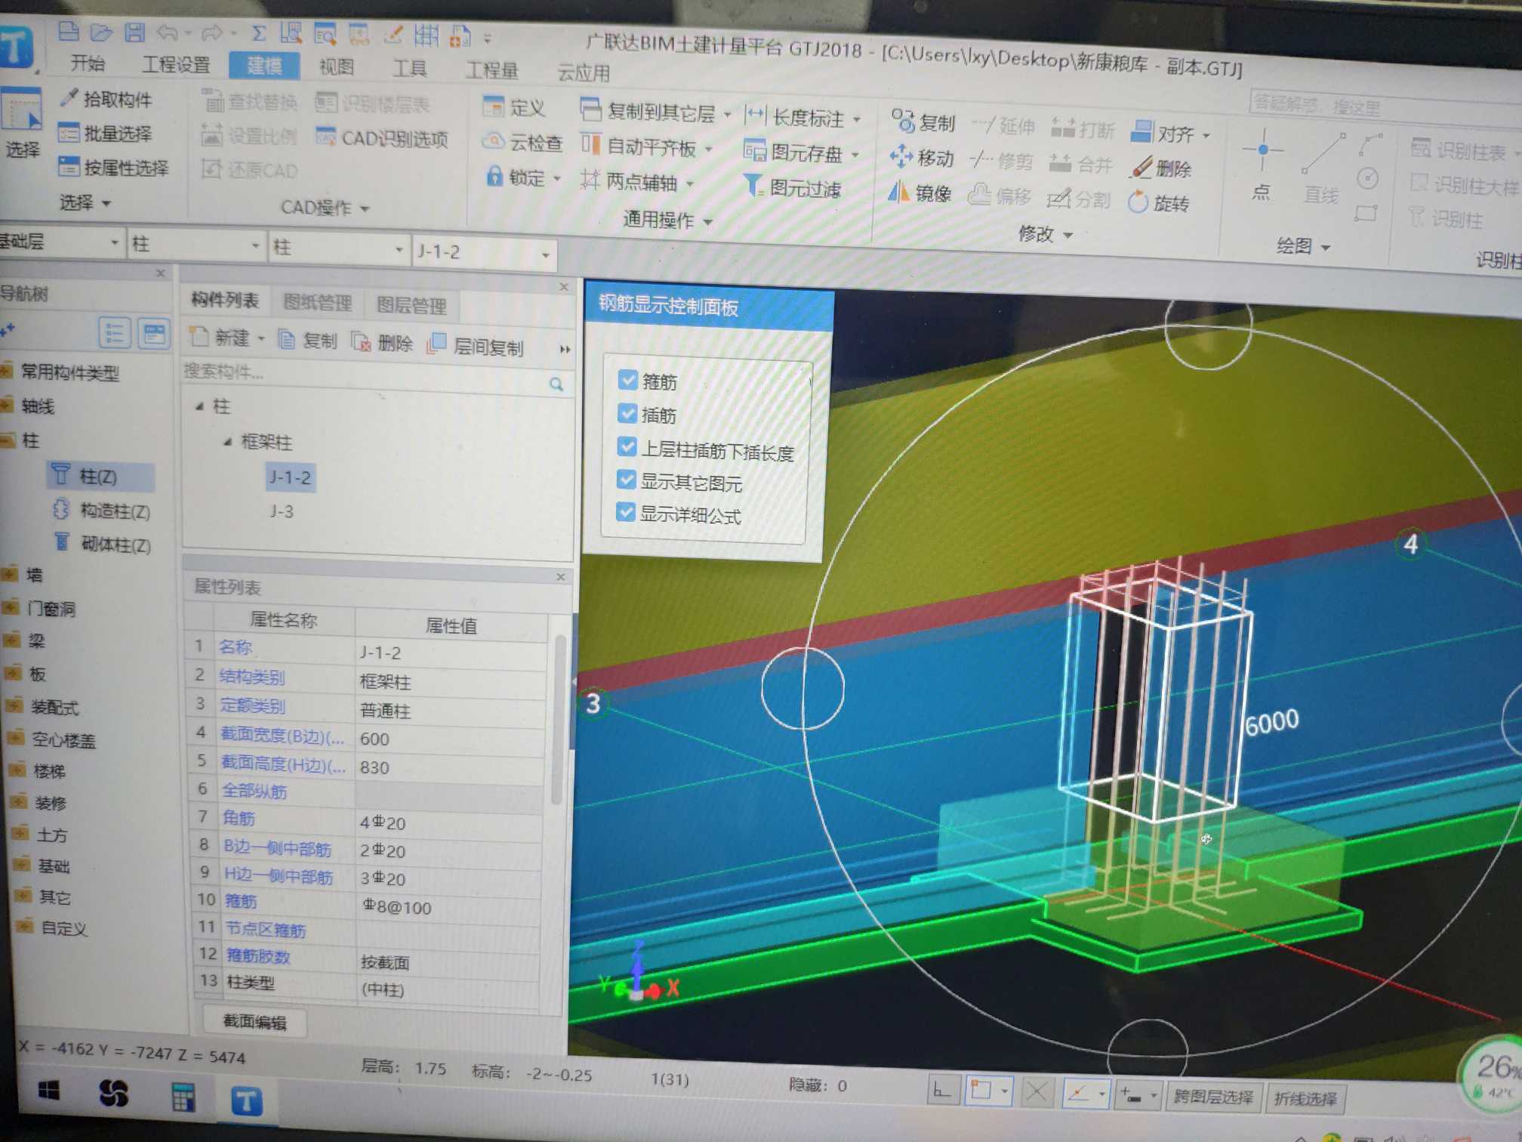Viewport: 1522px width, 1142px height.
Task: Choose the 点 point drawing tool
Action: click(x=1262, y=165)
